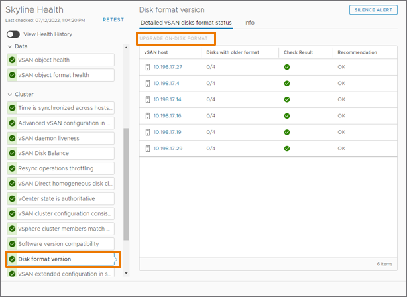Switch to the Info tab
Viewport: 407px width, 297px height.
click(249, 23)
